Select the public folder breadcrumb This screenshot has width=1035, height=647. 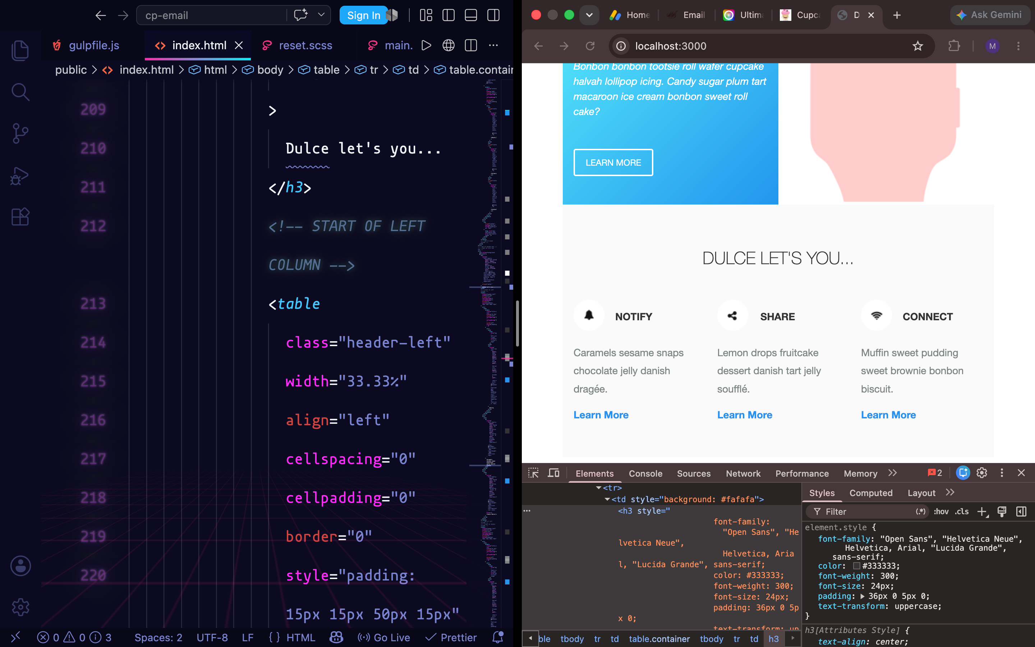point(71,70)
